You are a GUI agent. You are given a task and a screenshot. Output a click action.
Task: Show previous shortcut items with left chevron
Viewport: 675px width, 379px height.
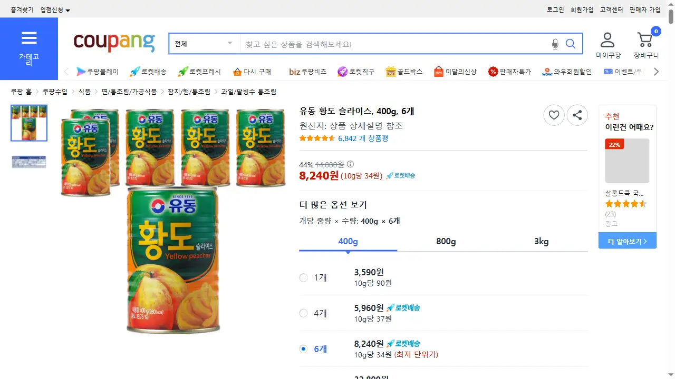click(x=66, y=72)
